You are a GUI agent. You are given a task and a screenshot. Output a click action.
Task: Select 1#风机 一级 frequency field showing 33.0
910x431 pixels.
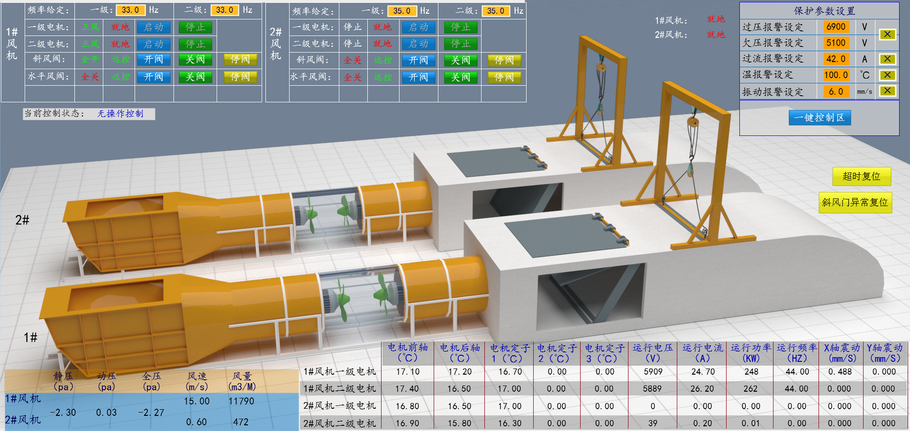pos(130,10)
